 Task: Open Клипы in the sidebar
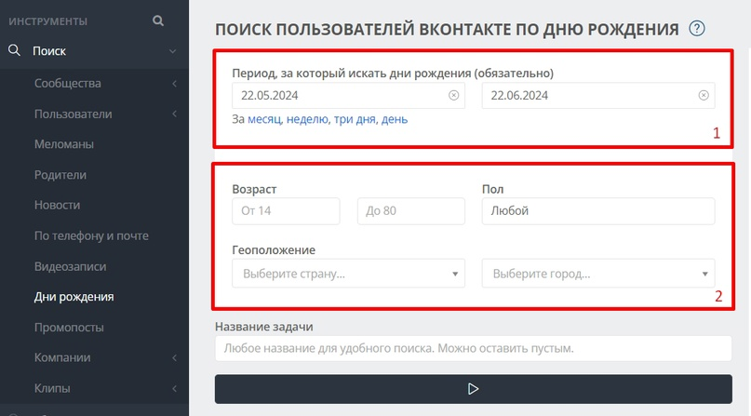[x=52, y=388]
